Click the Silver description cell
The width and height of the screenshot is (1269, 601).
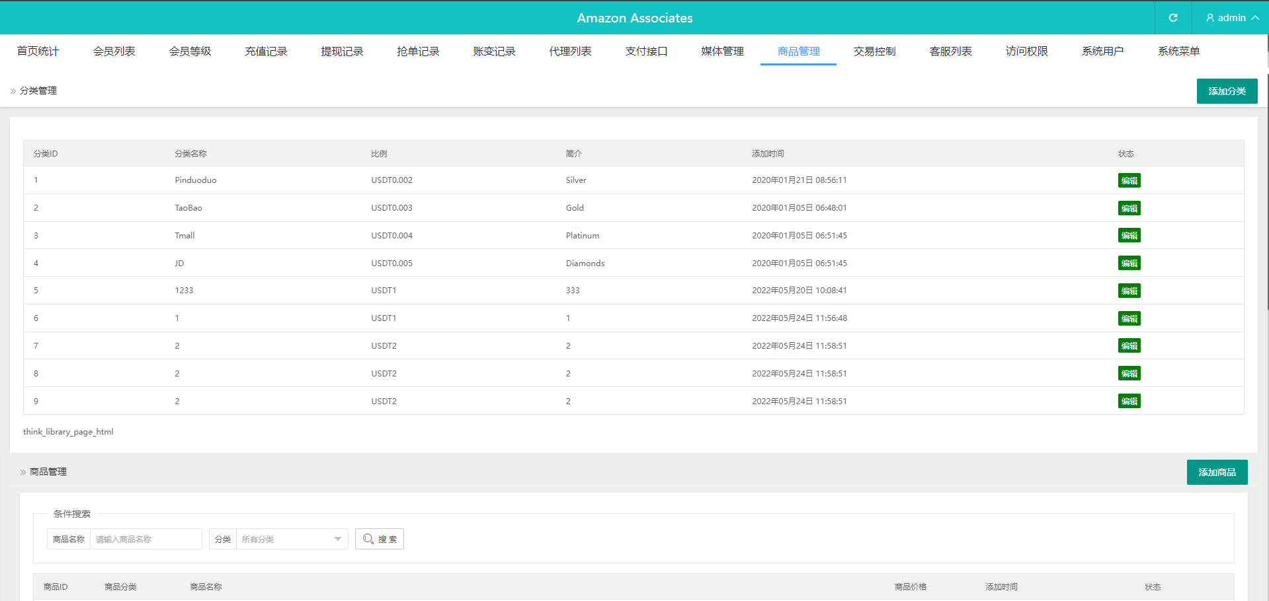576,180
